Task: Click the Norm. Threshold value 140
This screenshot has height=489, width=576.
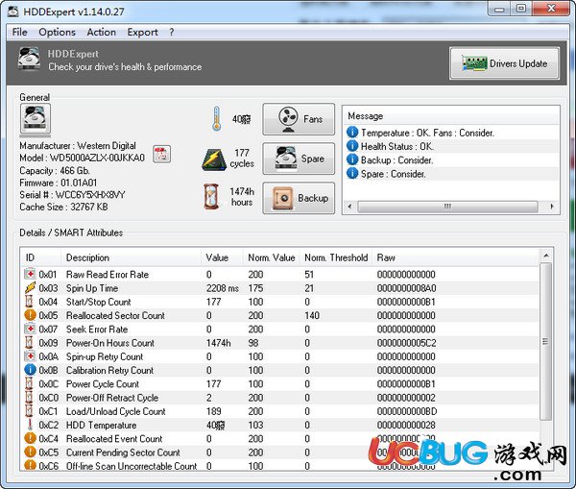Action: click(312, 315)
